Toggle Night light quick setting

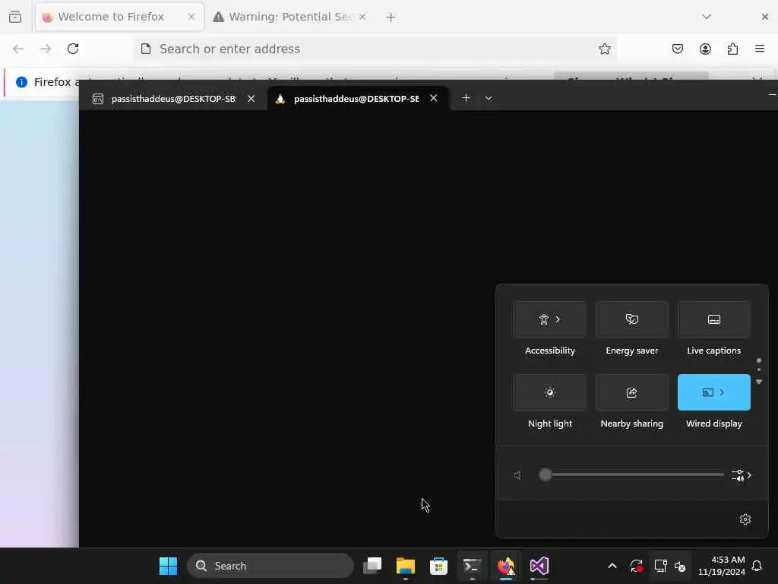(x=549, y=392)
